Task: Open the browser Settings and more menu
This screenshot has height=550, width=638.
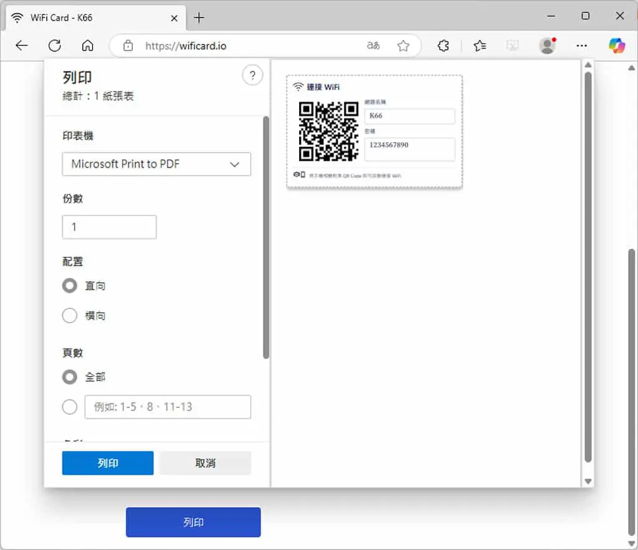Action: (x=581, y=45)
